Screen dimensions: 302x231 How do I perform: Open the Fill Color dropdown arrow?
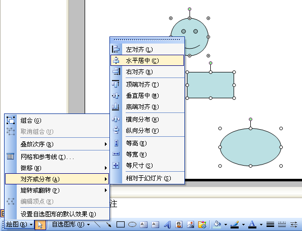tap(225, 224)
